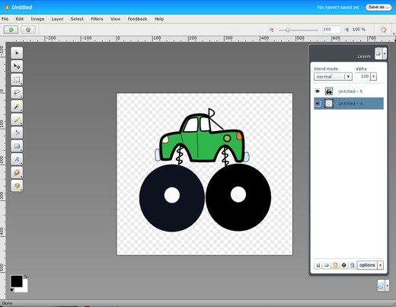Open the Select menu
Screen dimensions: 396x307
[77, 19]
